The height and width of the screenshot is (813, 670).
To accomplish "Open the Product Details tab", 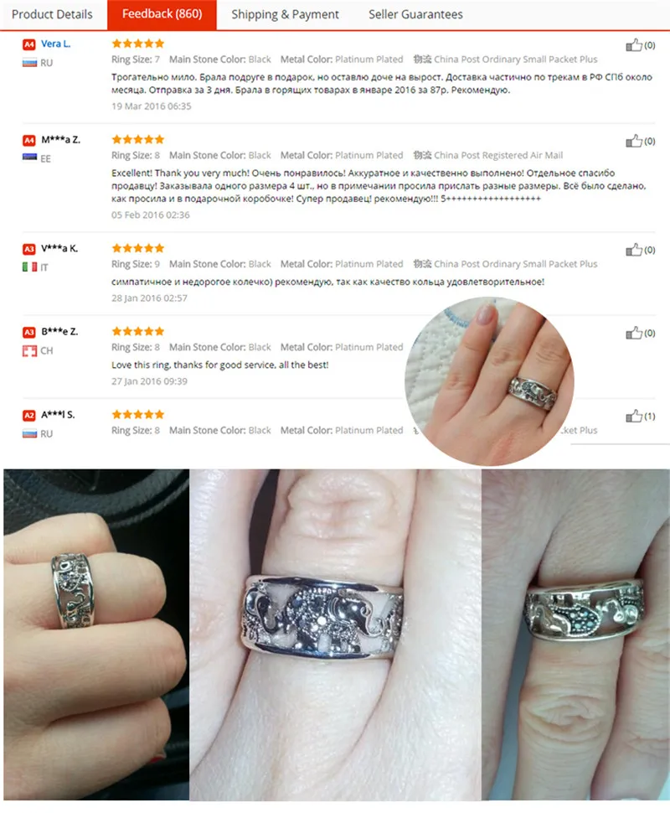I will (52, 14).
